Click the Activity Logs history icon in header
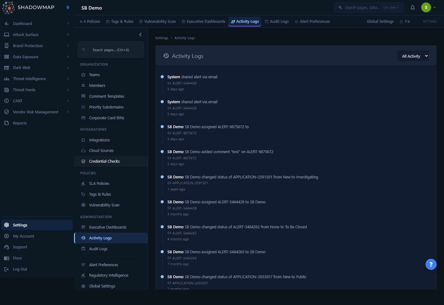Image resolution: width=444 pixels, height=305 pixels. (166, 56)
